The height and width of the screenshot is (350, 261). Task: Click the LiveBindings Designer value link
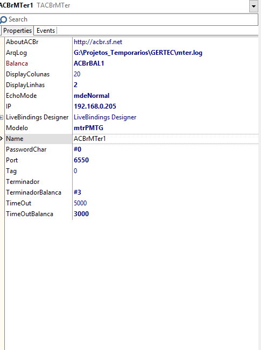[105, 117]
